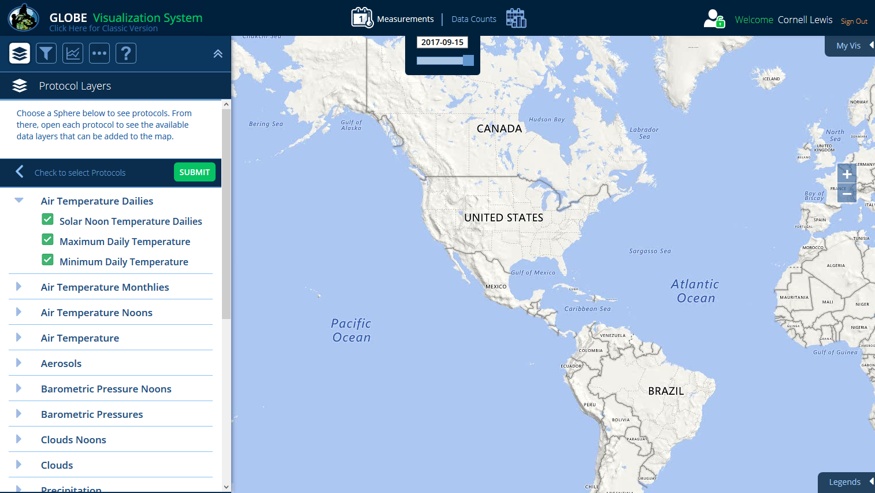
Task: Uncheck Maximum Daily Temperature
Action: point(47,240)
